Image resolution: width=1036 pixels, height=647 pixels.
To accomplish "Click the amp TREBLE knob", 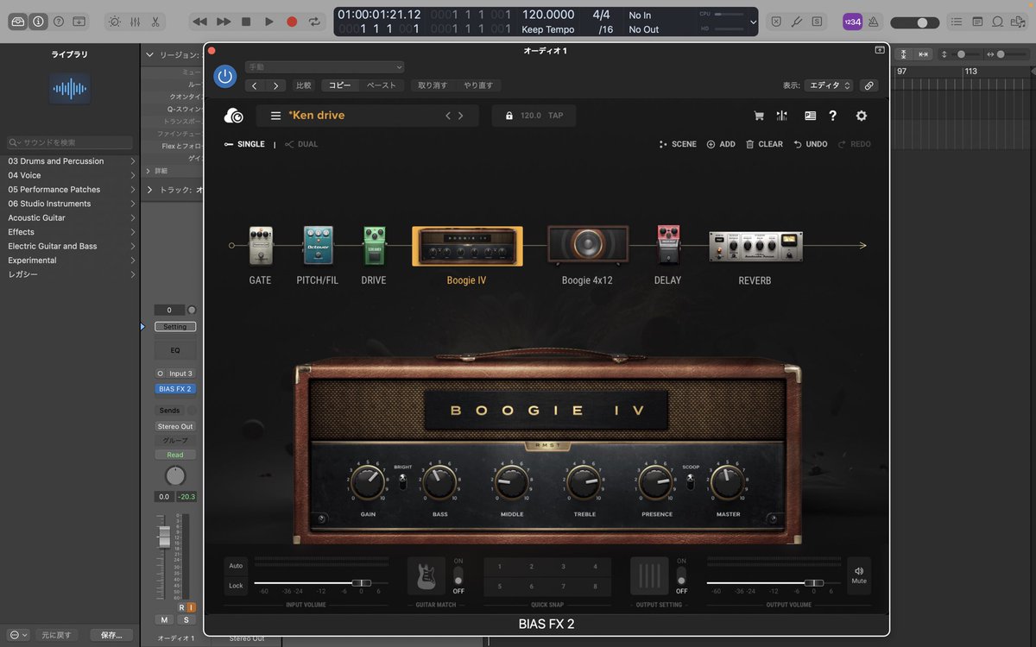I will (584, 482).
